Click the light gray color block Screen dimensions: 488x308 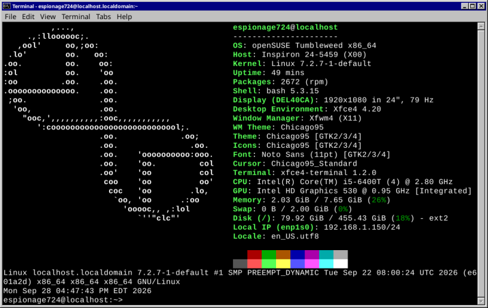341,254
